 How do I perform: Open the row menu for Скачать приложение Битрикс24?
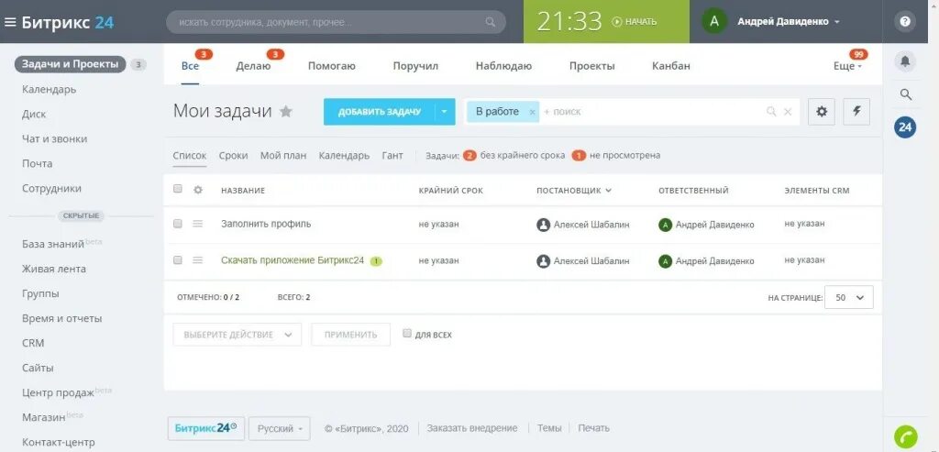(x=198, y=259)
